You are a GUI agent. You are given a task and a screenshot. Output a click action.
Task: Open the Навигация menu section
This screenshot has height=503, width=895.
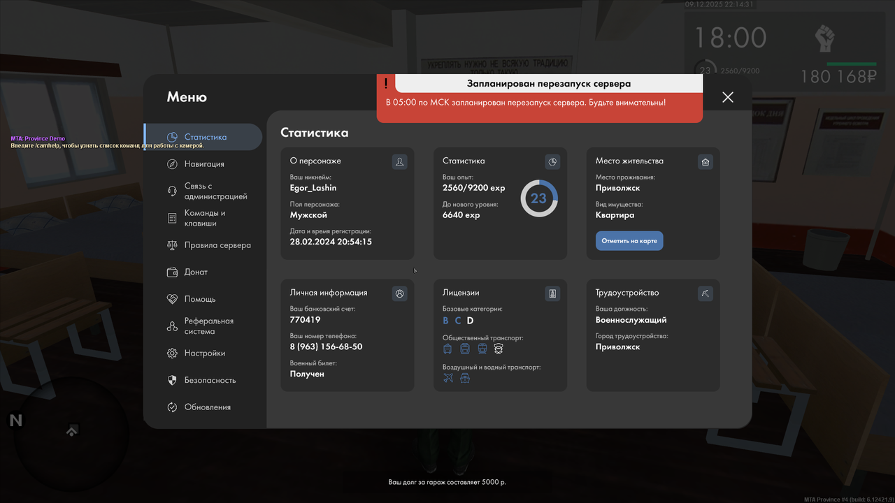point(203,163)
